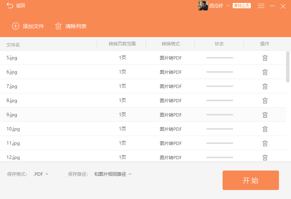Click 图片转PDF format for 10.jpg

point(171,129)
